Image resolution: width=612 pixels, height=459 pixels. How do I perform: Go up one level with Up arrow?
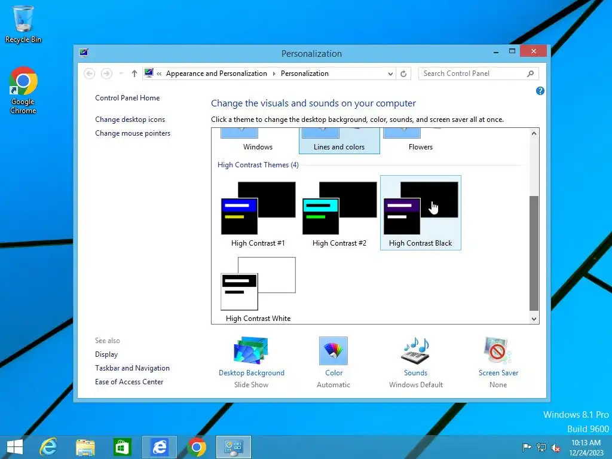pos(134,74)
